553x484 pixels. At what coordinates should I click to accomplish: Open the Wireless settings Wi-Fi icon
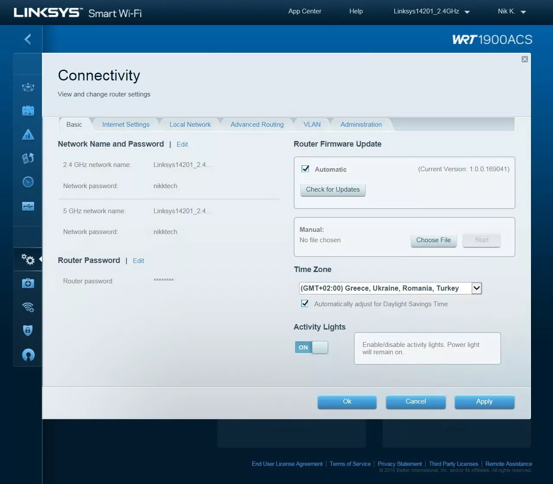[x=28, y=307]
